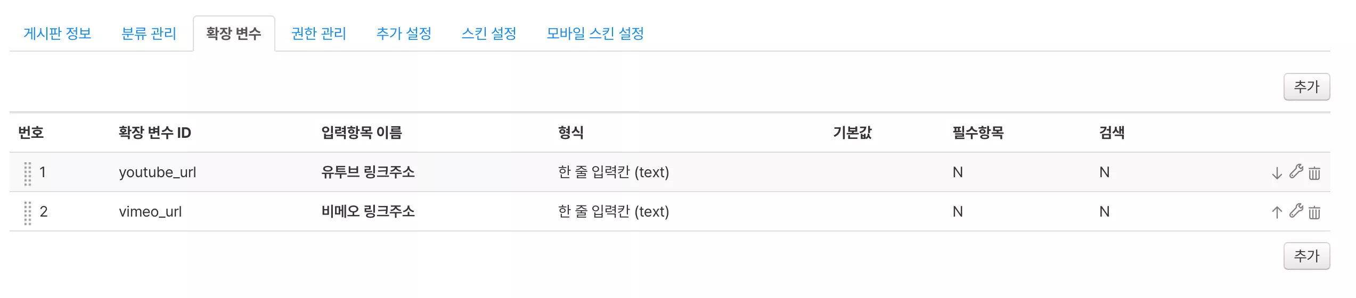This screenshot has width=1356, height=298.
Task: Move youtube_url row down with arrow icon
Action: pyautogui.click(x=1277, y=173)
